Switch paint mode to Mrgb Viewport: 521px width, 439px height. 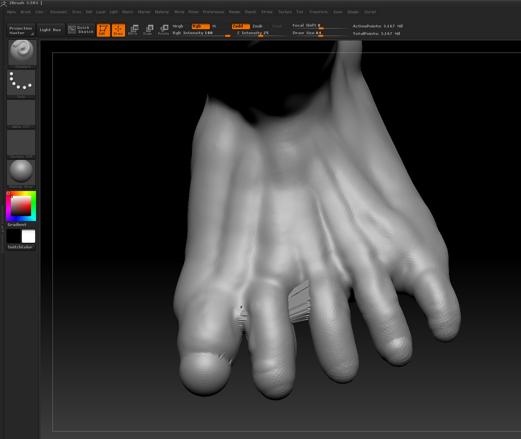pyautogui.click(x=178, y=26)
